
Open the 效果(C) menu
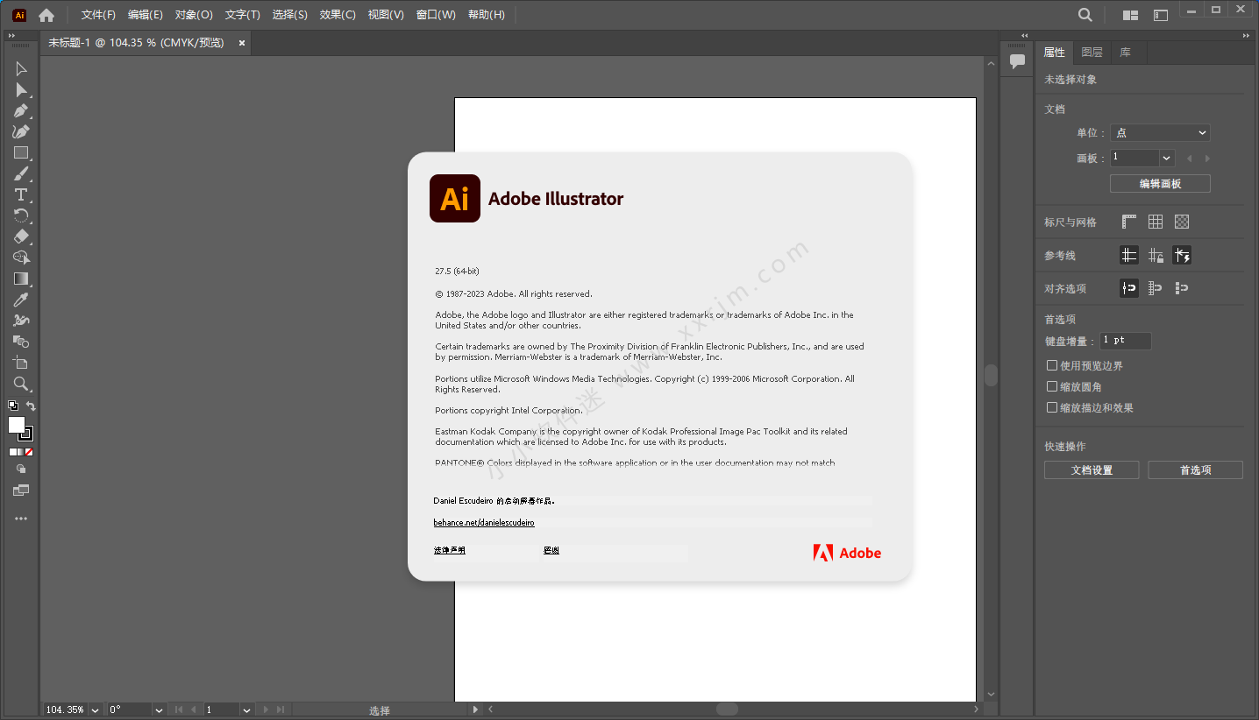coord(338,15)
